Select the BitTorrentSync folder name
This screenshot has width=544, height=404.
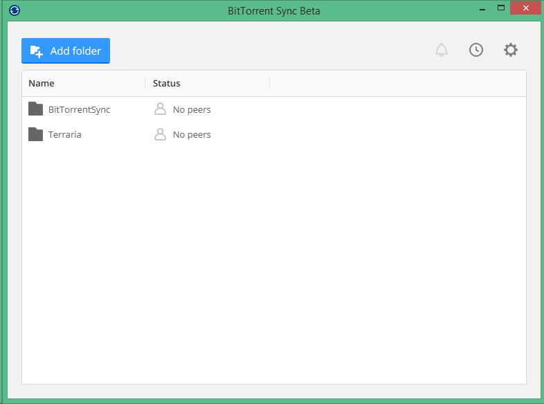[79, 109]
